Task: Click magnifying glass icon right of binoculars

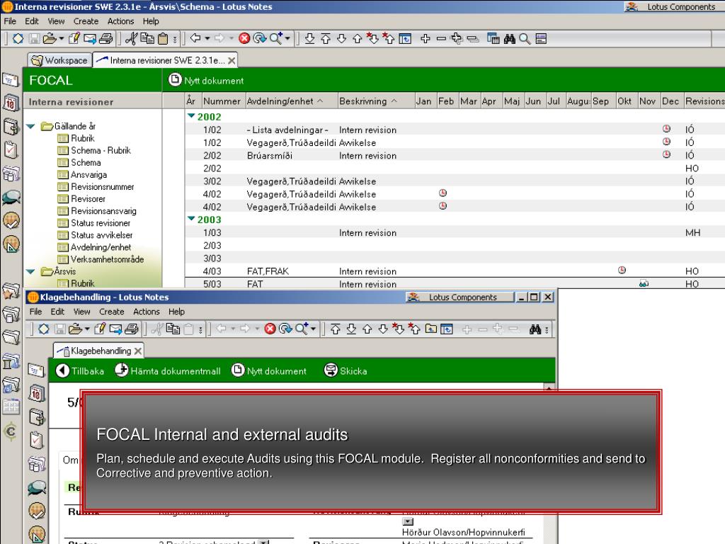Action: tap(525, 39)
